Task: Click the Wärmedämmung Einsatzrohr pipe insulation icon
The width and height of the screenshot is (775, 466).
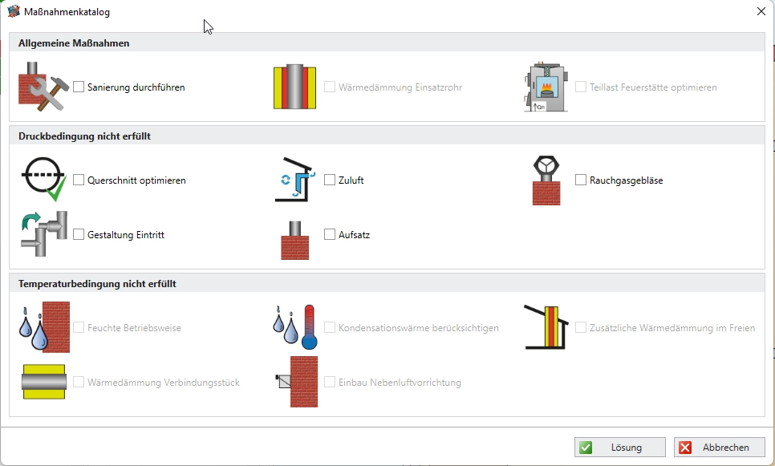Action: (294, 87)
